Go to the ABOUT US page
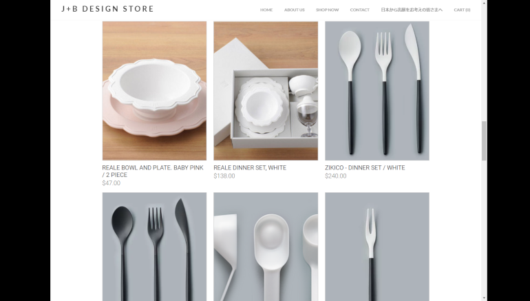The height and width of the screenshot is (301, 530). click(x=295, y=10)
